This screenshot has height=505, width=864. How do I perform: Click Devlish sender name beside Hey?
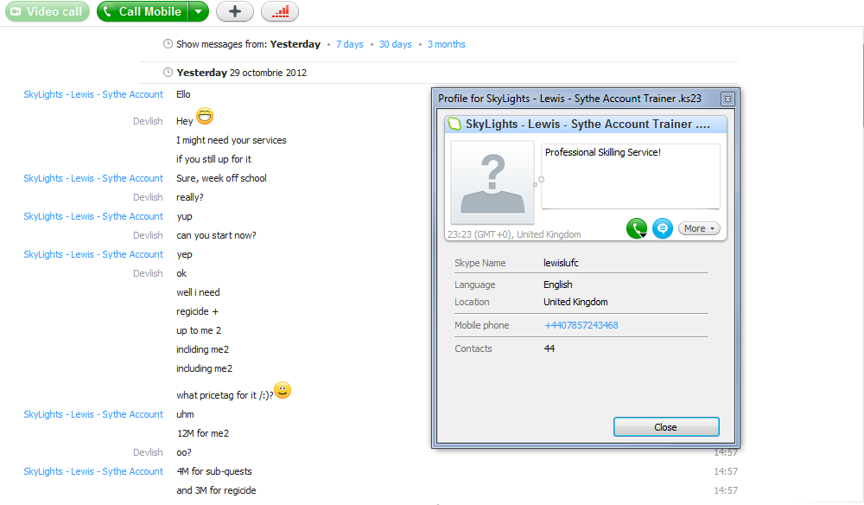coord(148,121)
